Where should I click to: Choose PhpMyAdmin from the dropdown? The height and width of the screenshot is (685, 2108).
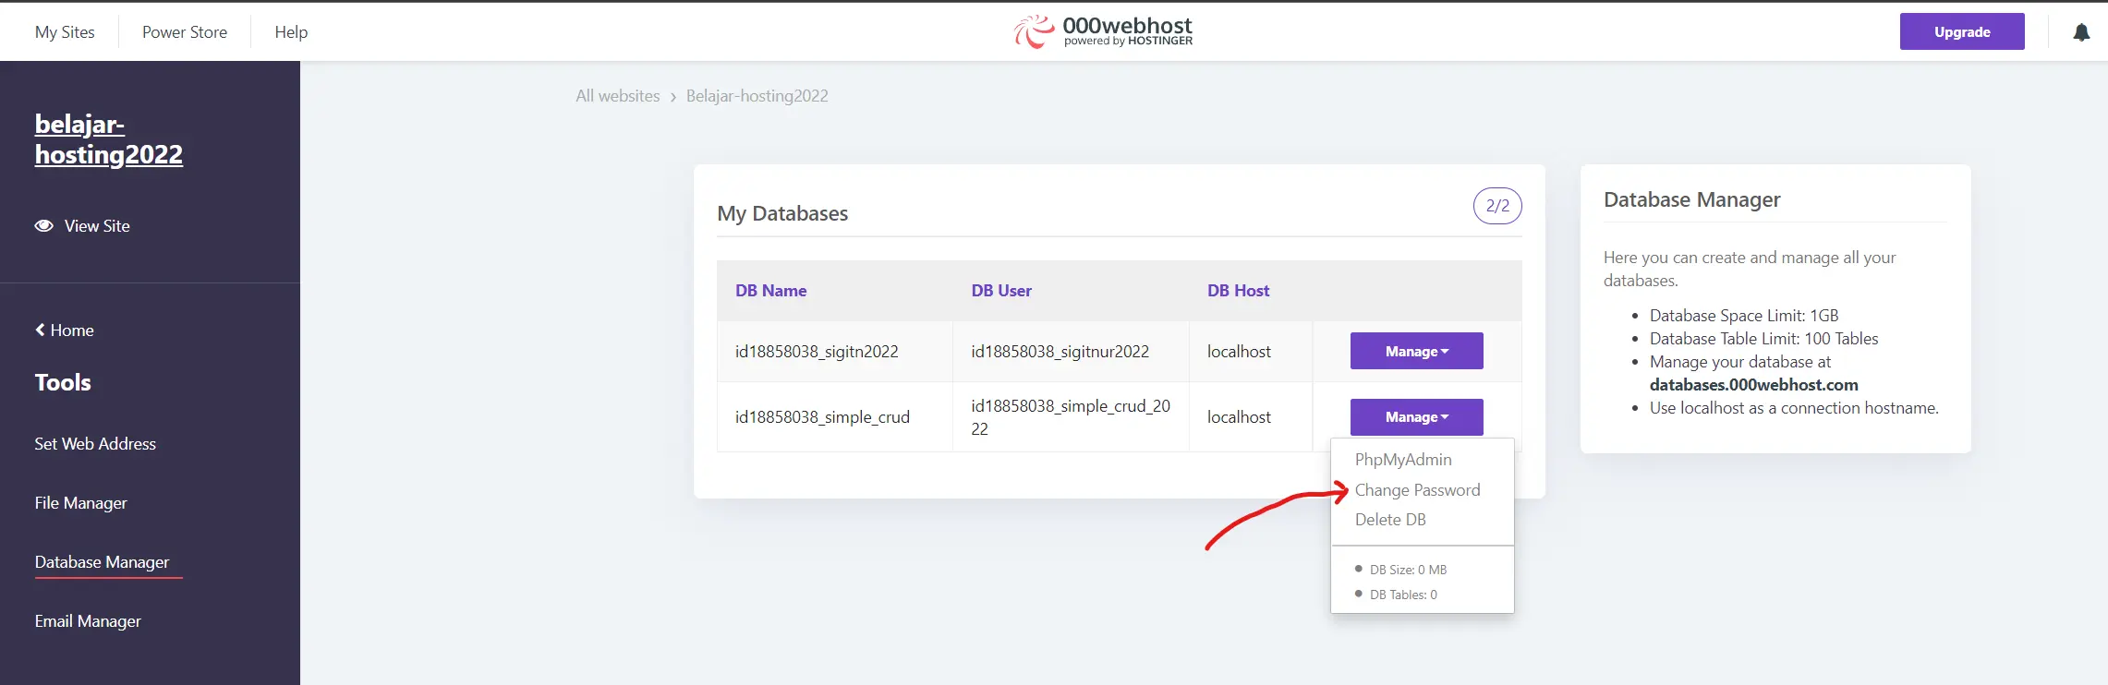tap(1403, 460)
